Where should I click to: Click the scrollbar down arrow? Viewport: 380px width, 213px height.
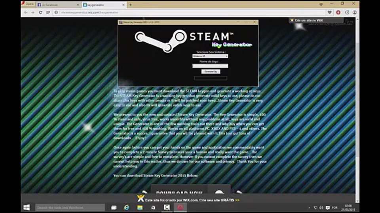(x=357, y=201)
